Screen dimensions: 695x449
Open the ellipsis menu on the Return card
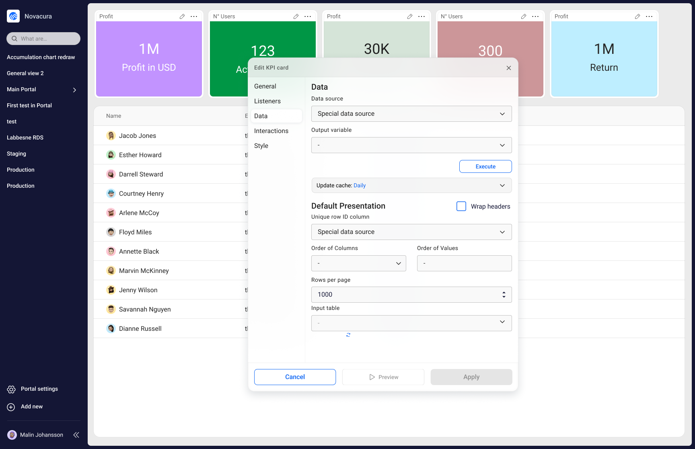click(649, 16)
